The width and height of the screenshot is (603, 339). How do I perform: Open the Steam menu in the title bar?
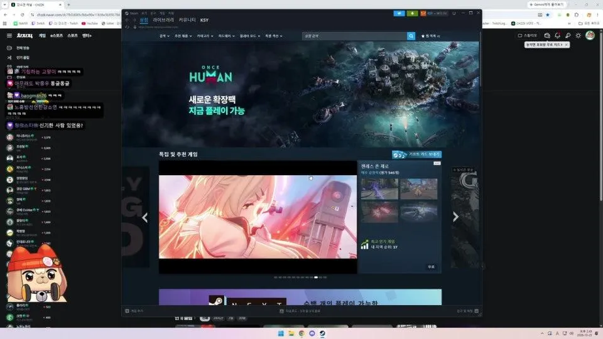click(x=134, y=13)
